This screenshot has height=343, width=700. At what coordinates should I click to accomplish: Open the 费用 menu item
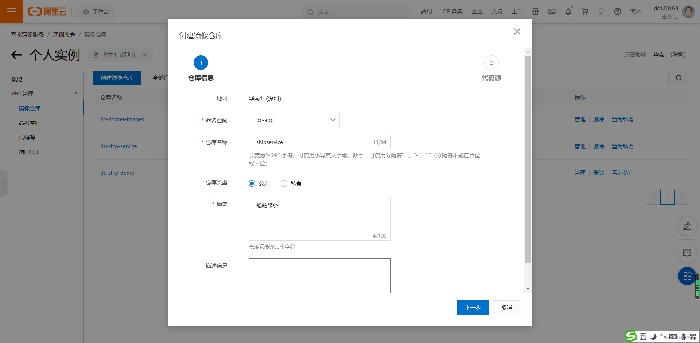coord(426,11)
